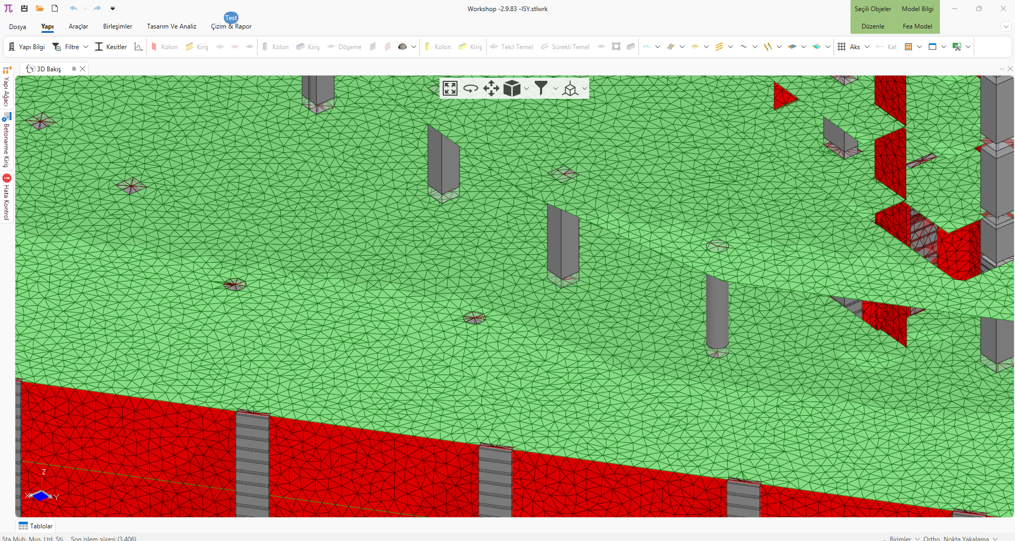Expand the Birimler units dropdown
Image resolution: width=1015 pixels, height=541 pixels.
917,538
